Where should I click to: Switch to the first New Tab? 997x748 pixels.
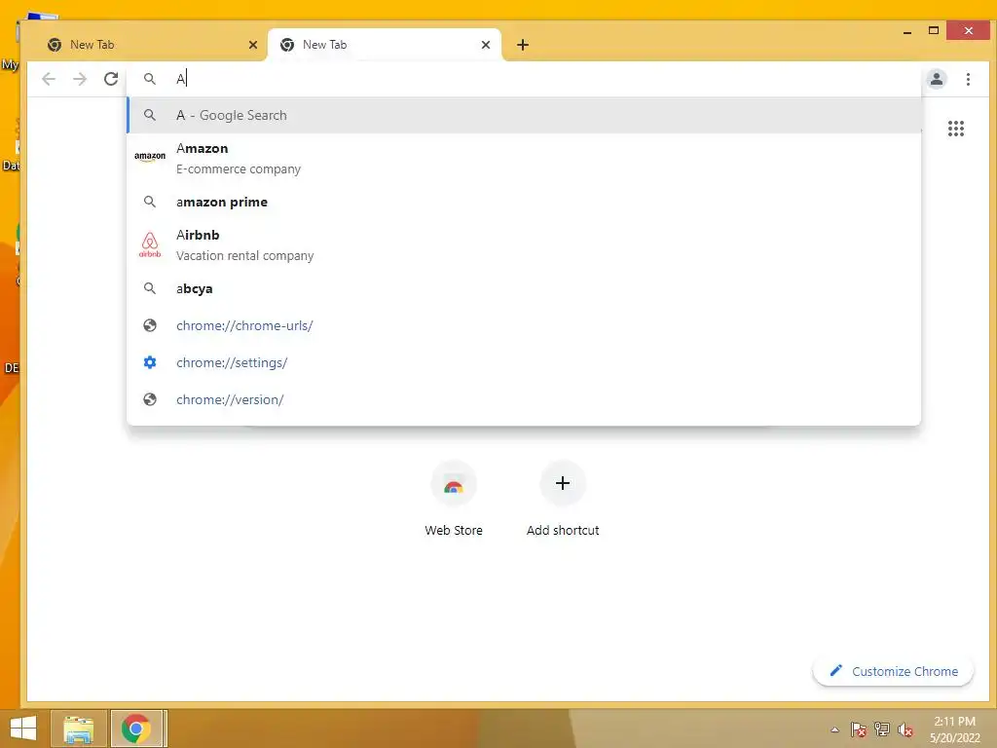point(148,45)
